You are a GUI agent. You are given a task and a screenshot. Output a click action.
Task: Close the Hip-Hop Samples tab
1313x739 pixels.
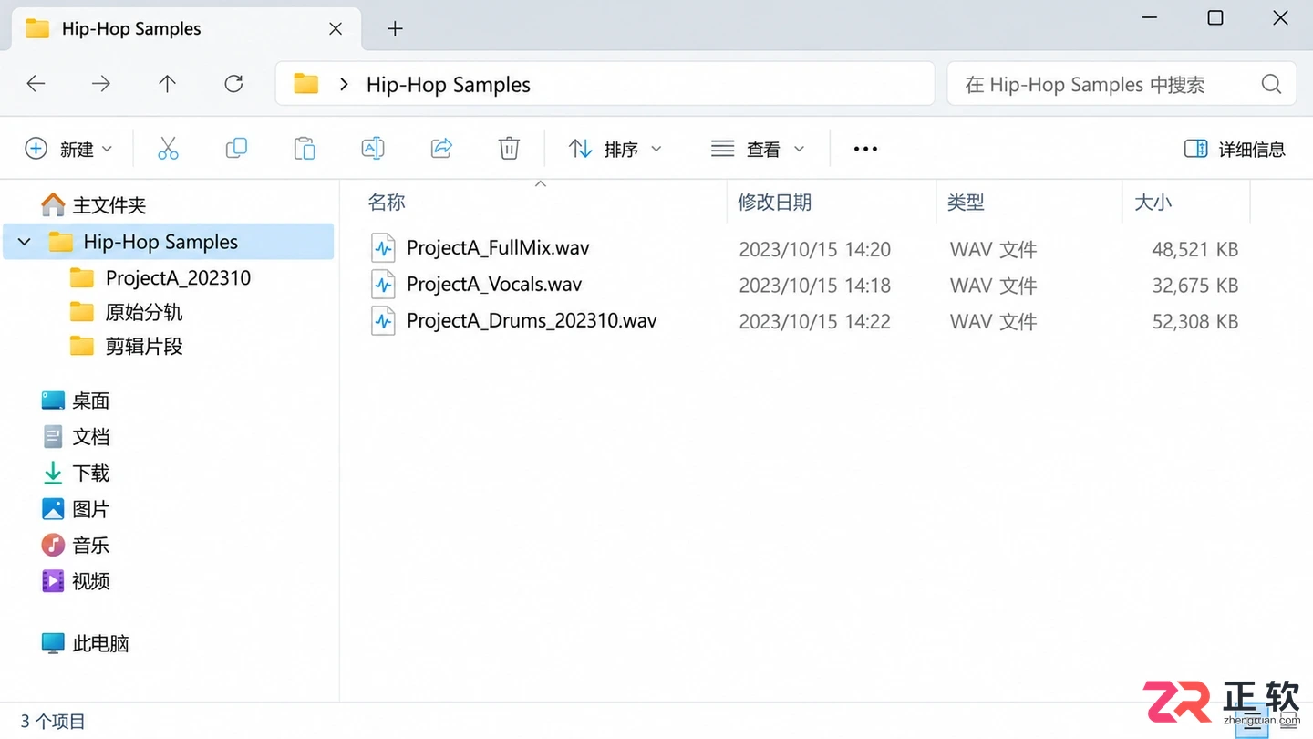click(x=336, y=28)
